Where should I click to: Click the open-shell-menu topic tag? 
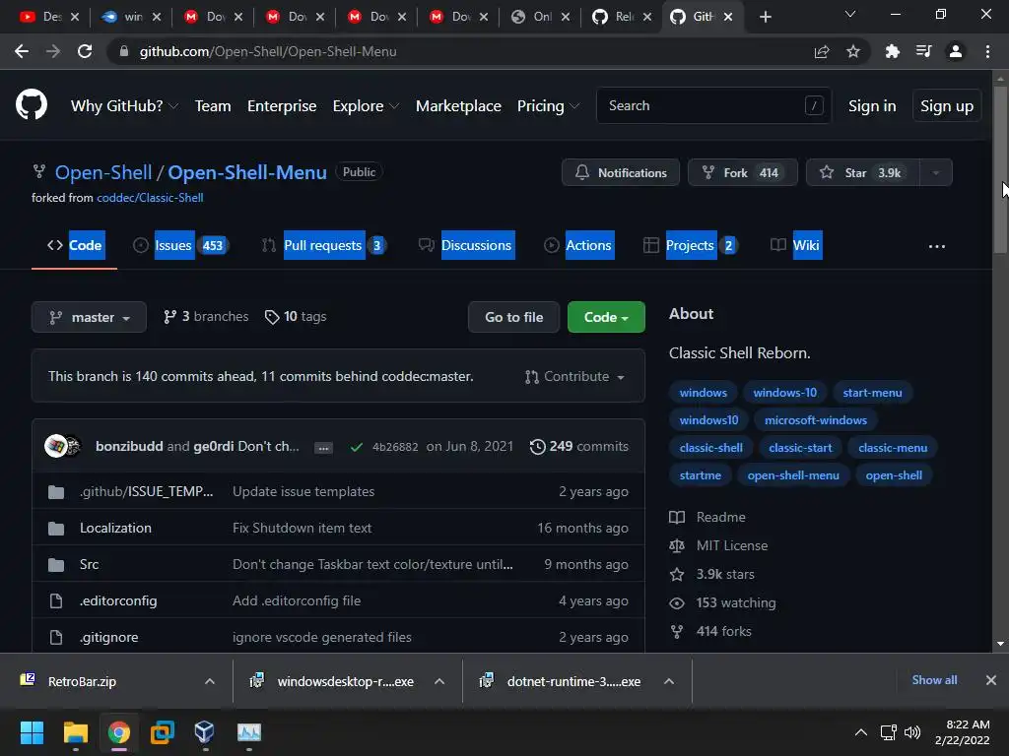click(793, 475)
